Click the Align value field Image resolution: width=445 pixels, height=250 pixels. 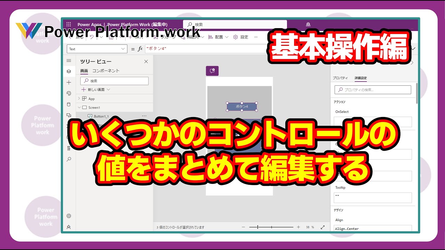click(373, 228)
